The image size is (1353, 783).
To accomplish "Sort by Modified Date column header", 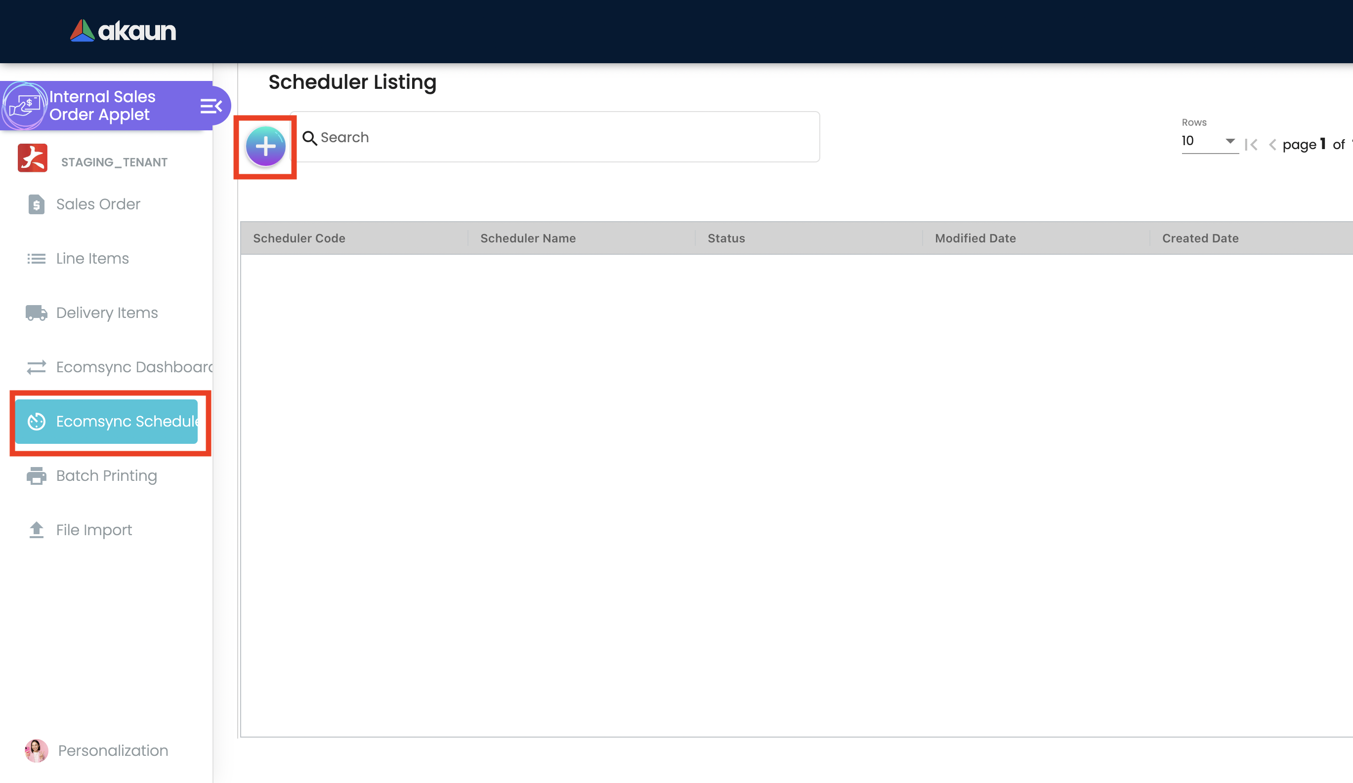I will coord(975,238).
